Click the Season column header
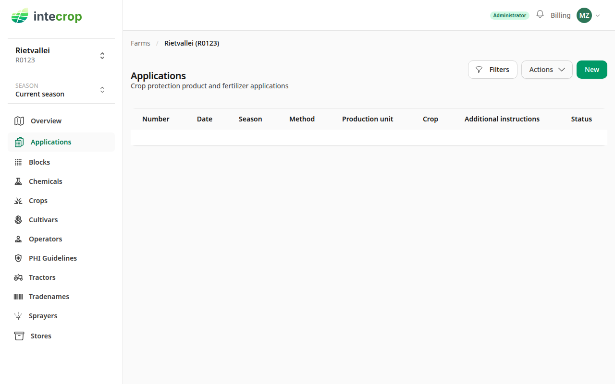Viewport: 615px width, 384px height. coord(250,119)
